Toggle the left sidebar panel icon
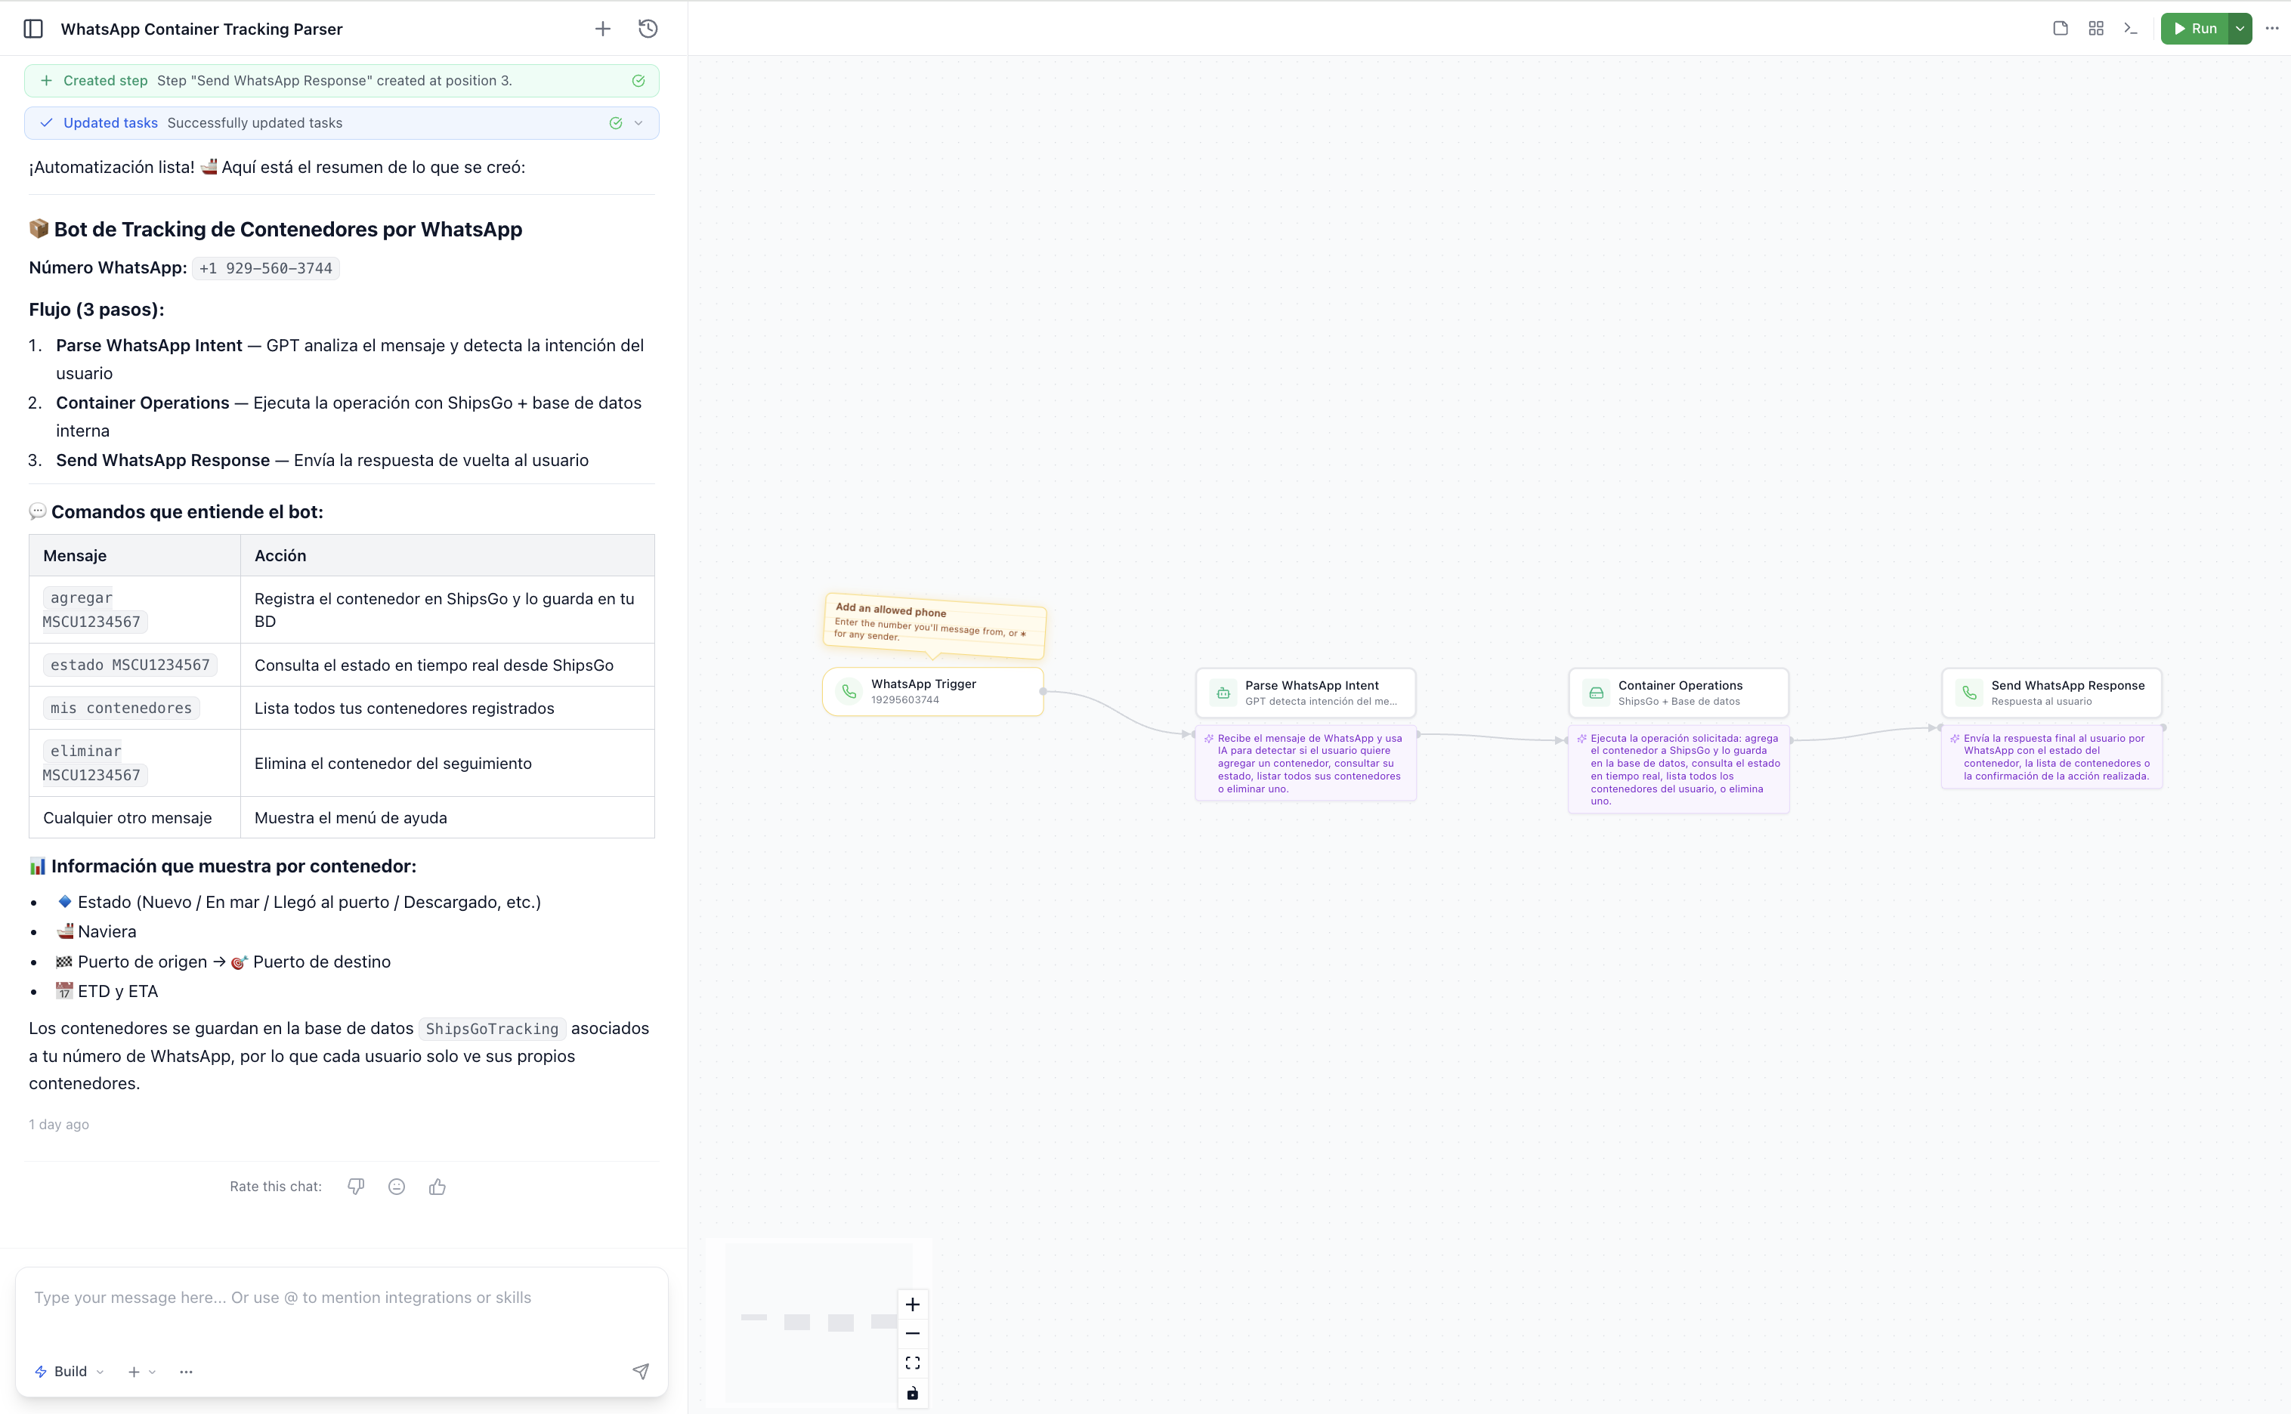Viewport: 2291px width, 1414px height. [34, 29]
